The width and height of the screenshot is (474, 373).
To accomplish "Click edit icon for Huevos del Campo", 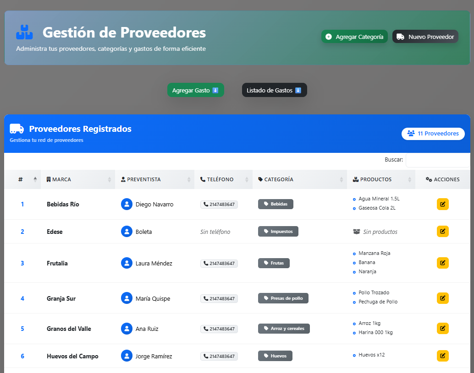I will click(x=442, y=356).
